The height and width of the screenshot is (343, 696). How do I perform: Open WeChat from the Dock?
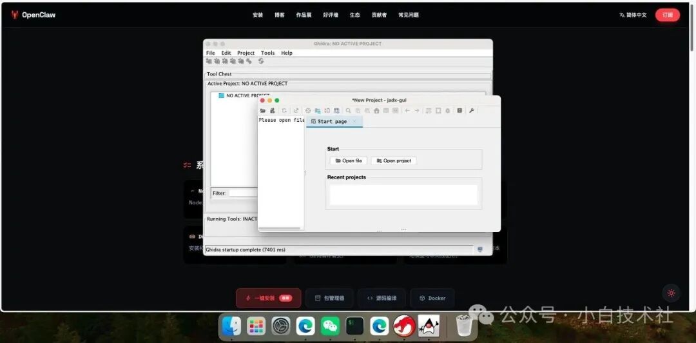[330, 326]
